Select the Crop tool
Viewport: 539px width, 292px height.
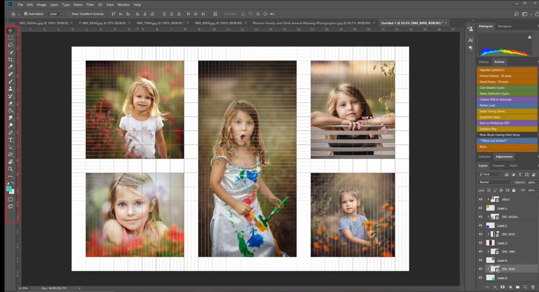10,59
